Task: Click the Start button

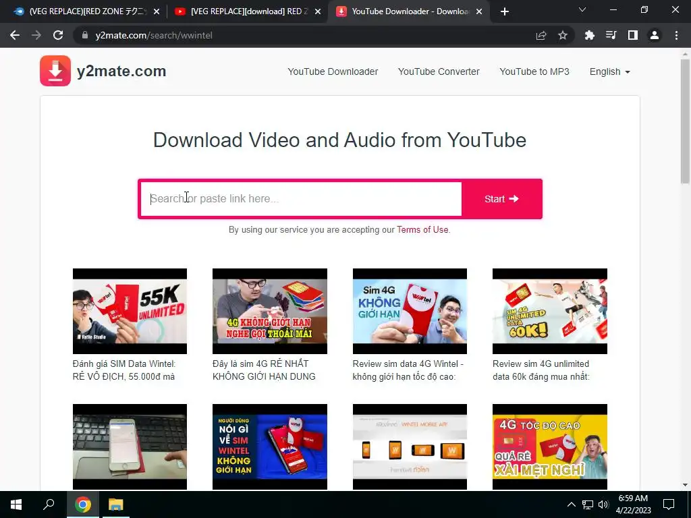Action: pyautogui.click(x=501, y=199)
